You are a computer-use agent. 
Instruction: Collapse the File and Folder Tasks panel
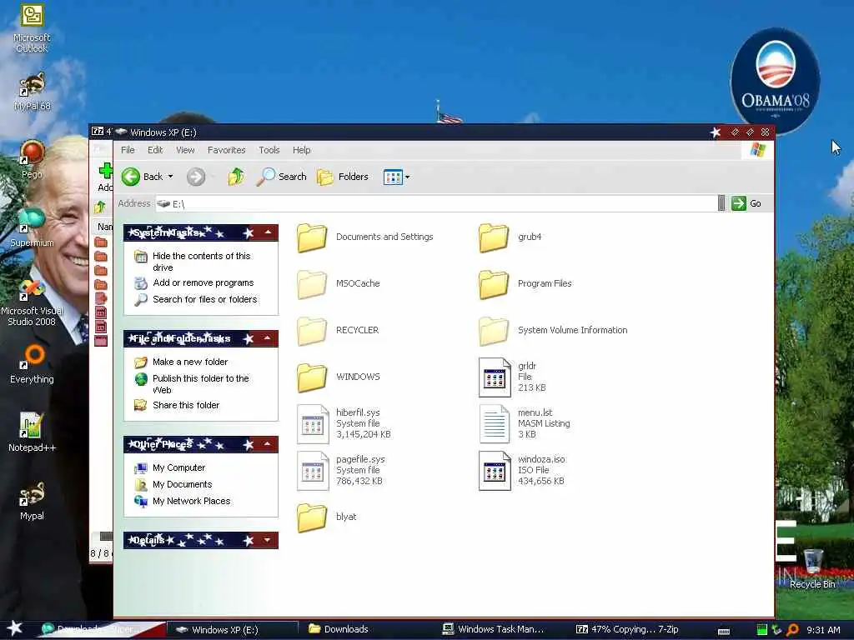coord(268,338)
